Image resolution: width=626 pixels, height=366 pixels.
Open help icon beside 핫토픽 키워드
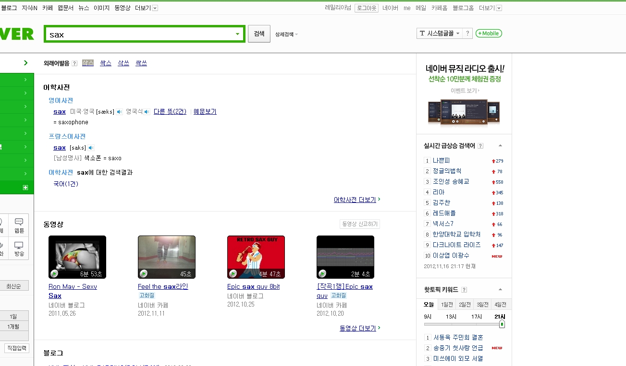[x=464, y=290]
